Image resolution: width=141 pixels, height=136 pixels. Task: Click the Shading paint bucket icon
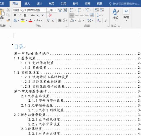click(x=72, y=20)
